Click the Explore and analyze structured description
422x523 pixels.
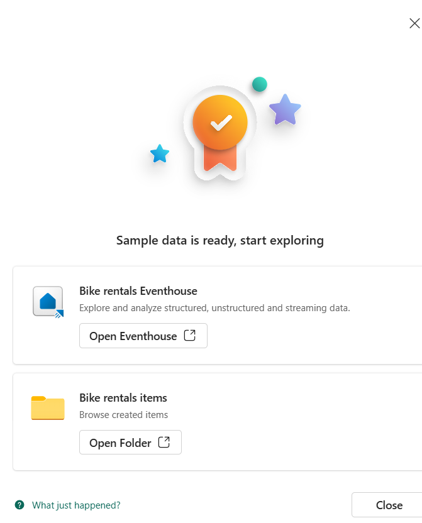[214, 308]
